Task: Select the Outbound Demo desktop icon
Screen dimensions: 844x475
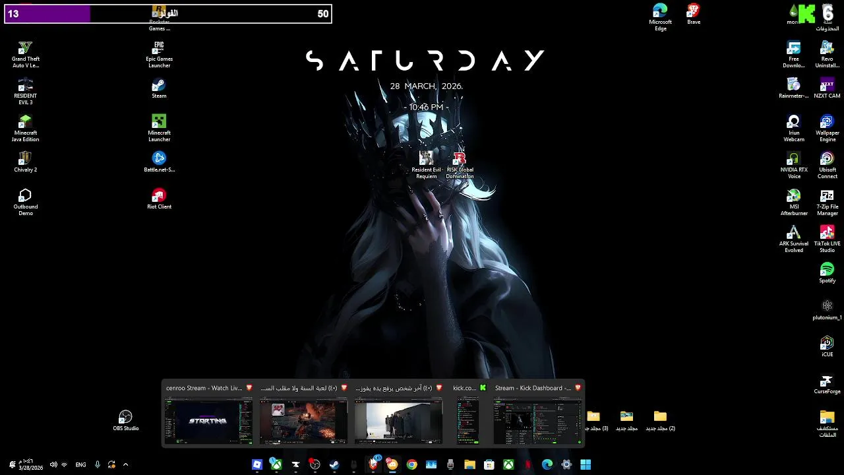Action: click(25, 203)
